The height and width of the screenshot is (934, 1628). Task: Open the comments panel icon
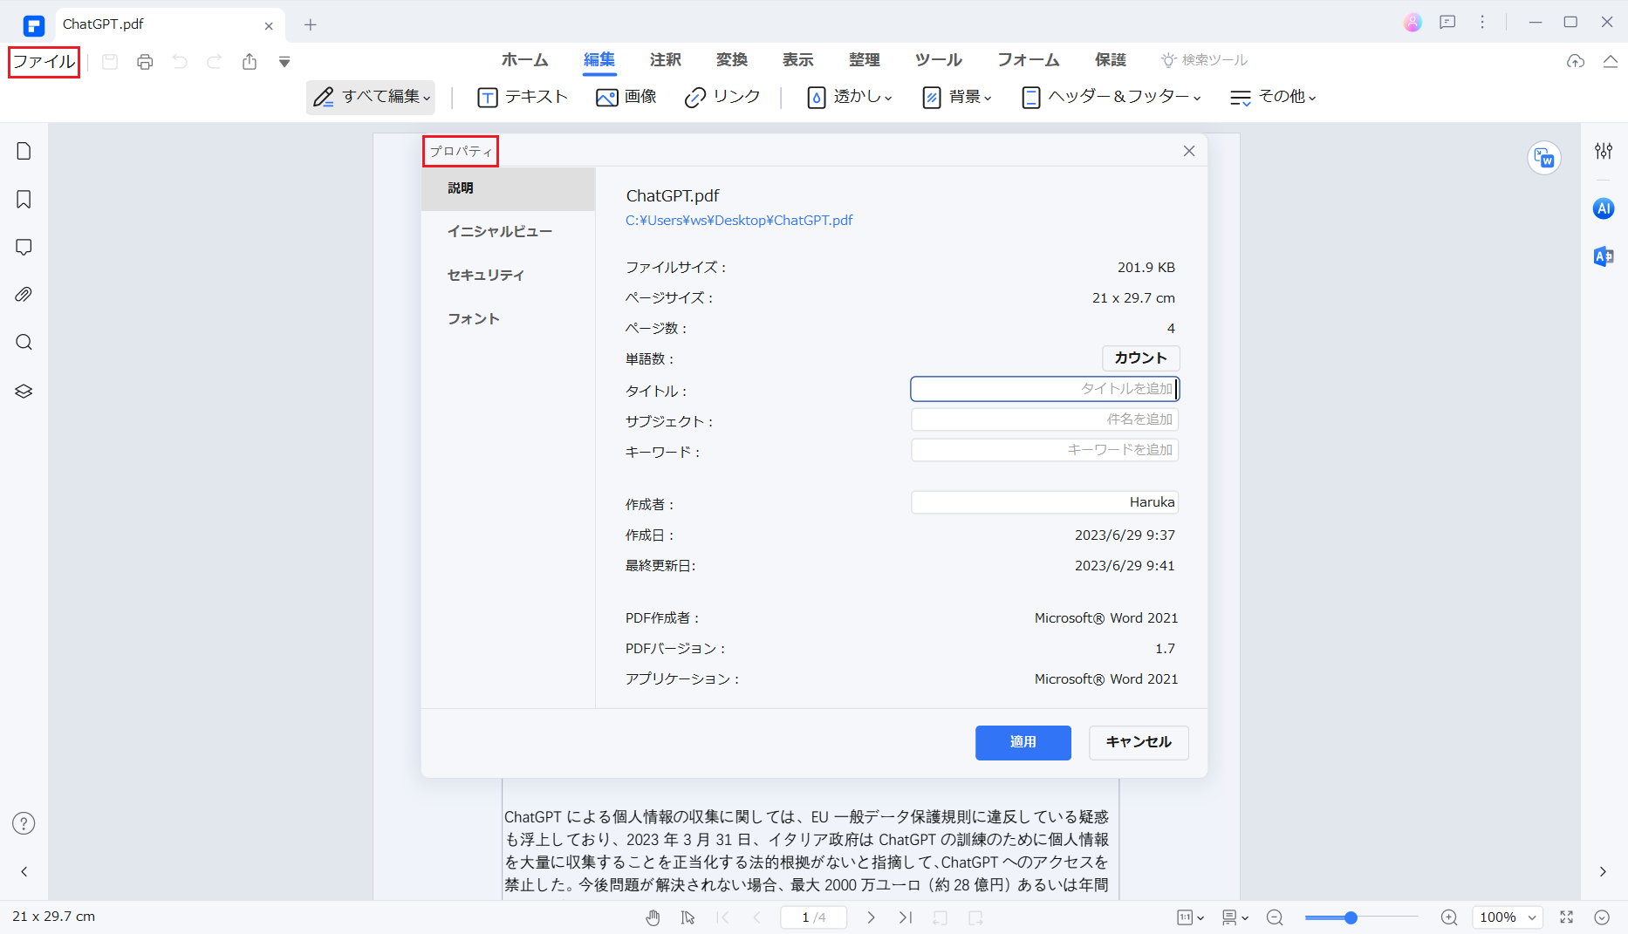[24, 248]
